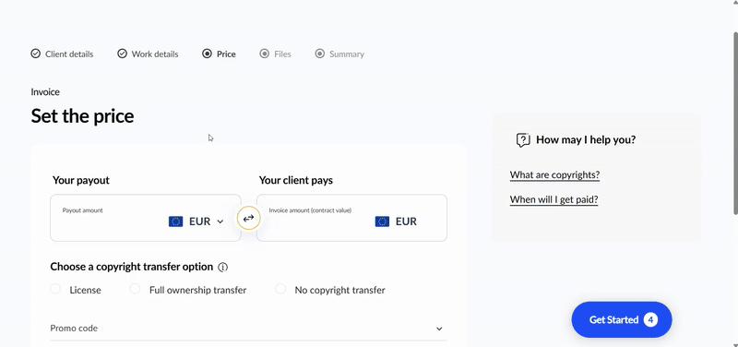Click the EUR flag in Payout amount
The image size is (738, 347).
(x=175, y=221)
